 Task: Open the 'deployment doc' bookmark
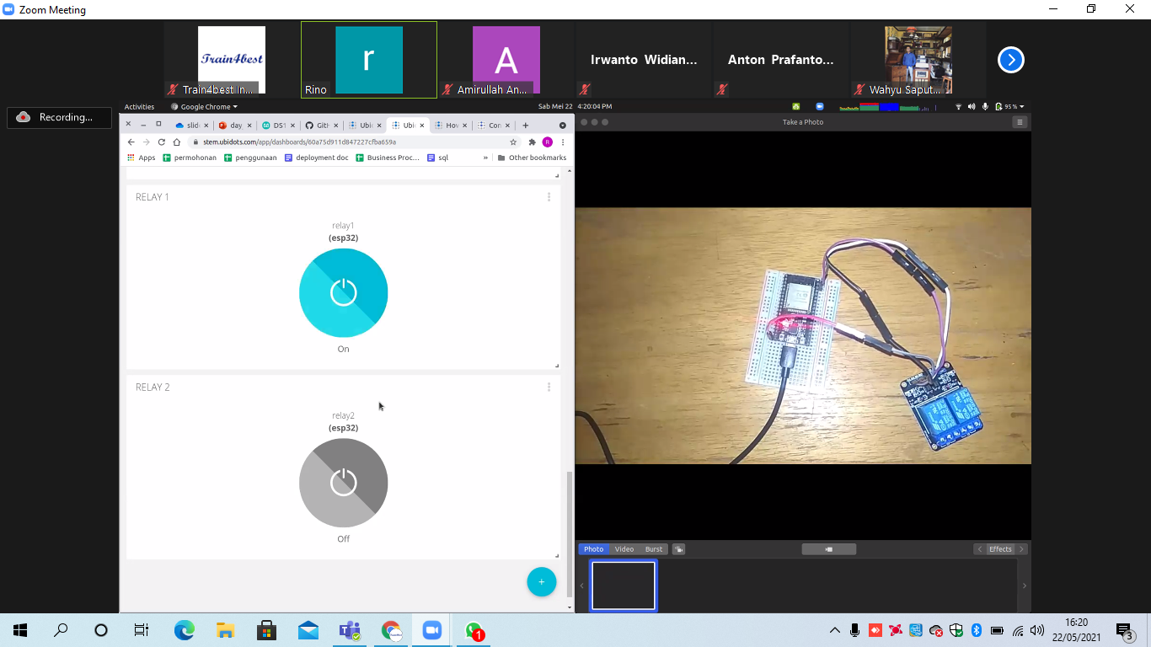317,158
